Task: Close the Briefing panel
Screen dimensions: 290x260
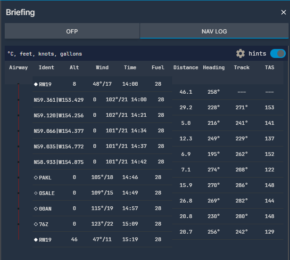Action: (x=283, y=12)
